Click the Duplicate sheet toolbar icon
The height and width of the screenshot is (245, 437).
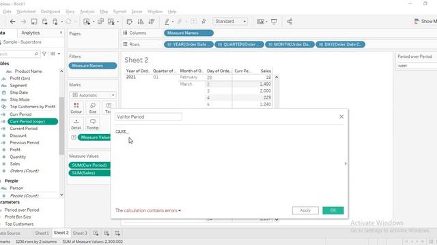100,22
